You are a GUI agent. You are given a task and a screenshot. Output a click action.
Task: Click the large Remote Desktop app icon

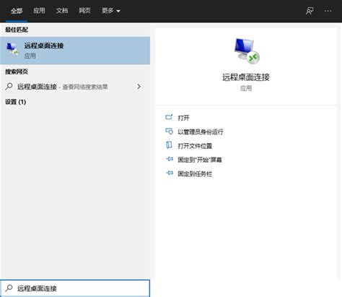(247, 51)
